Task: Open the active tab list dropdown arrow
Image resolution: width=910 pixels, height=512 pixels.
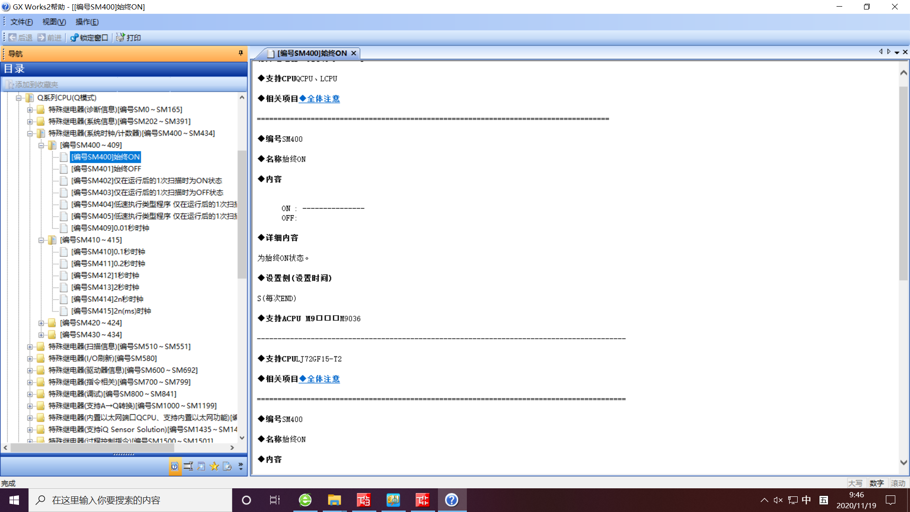Action: click(x=897, y=53)
